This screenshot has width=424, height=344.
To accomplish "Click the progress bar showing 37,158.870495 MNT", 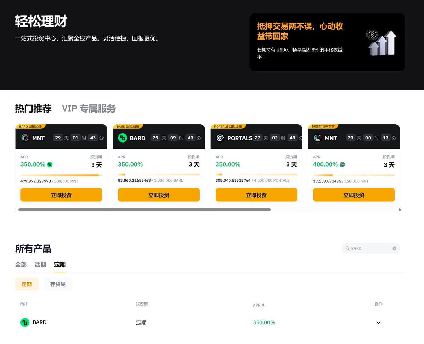I will (354, 175).
